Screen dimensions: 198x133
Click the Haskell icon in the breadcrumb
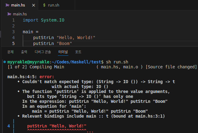9,14
